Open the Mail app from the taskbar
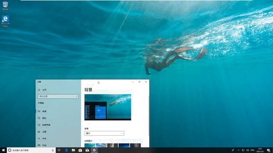This screenshot has height=153, width=273. tap(87, 150)
